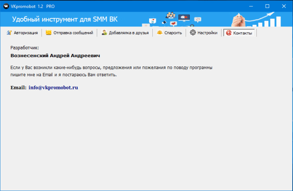Open the Настройки tab
293x191 pixels.
(204, 33)
